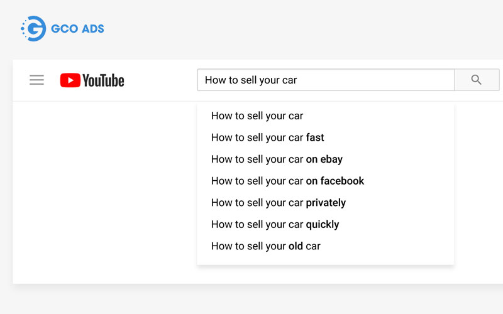Viewport: 503px width, 314px height.
Task: Click the magnifying glass search button
Action: (476, 80)
